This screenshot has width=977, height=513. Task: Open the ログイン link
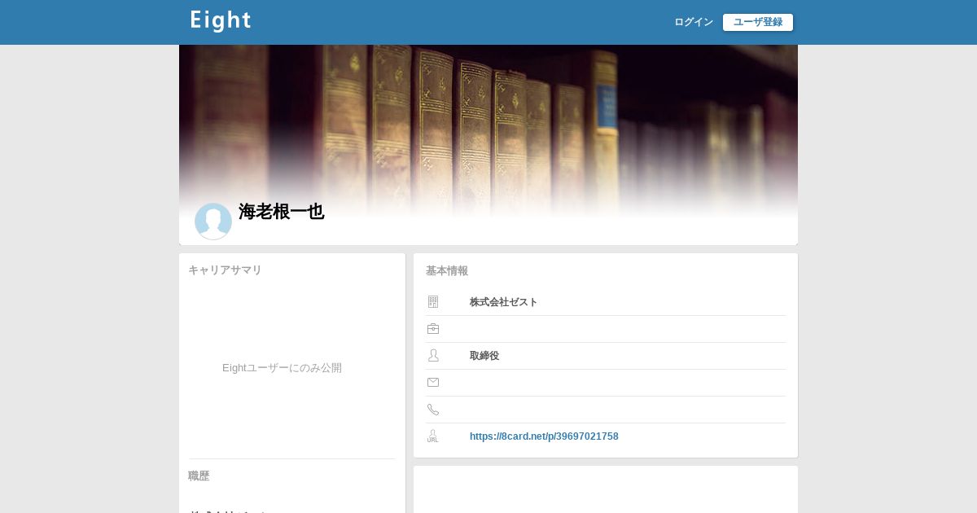(x=694, y=22)
